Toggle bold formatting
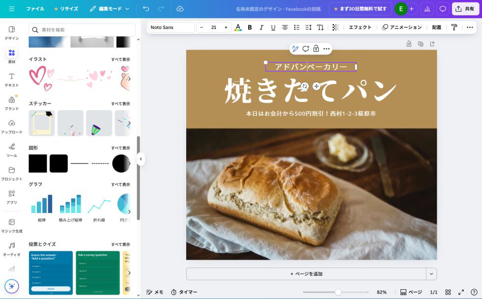 pyautogui.click(x=250, y=27)
